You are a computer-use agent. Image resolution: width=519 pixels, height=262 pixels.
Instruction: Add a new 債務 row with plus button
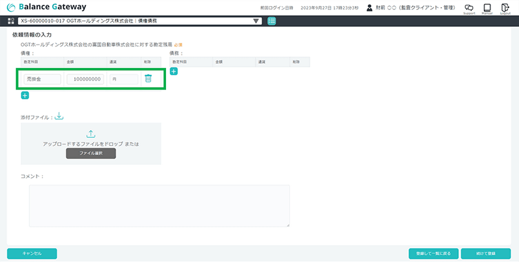coord(173,71)
